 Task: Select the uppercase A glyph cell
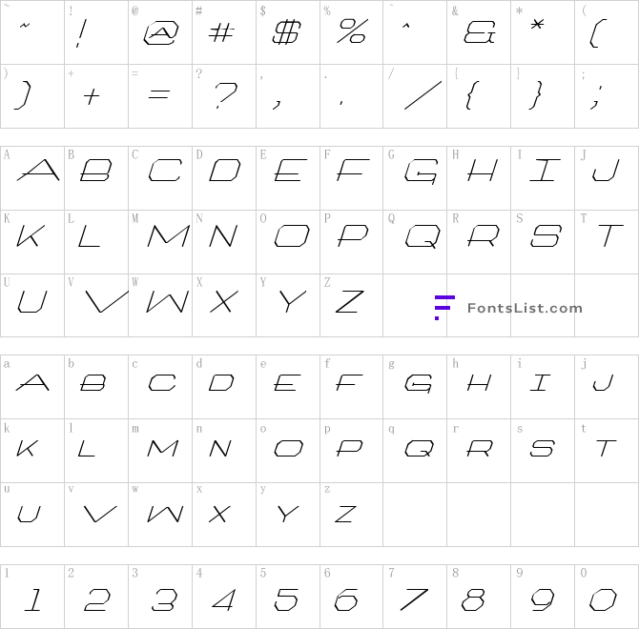32,178
